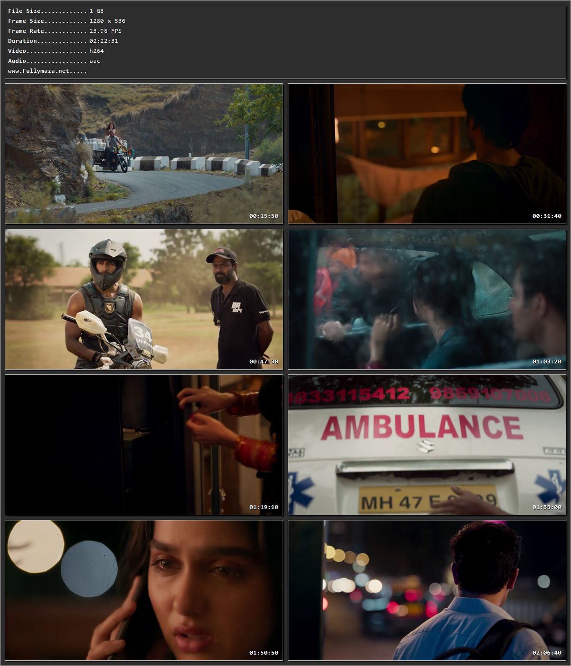Open the 01:03:20 rainy car window thumbnail
The height and width of the screenshot is (666, 571).
pos(427,299)
